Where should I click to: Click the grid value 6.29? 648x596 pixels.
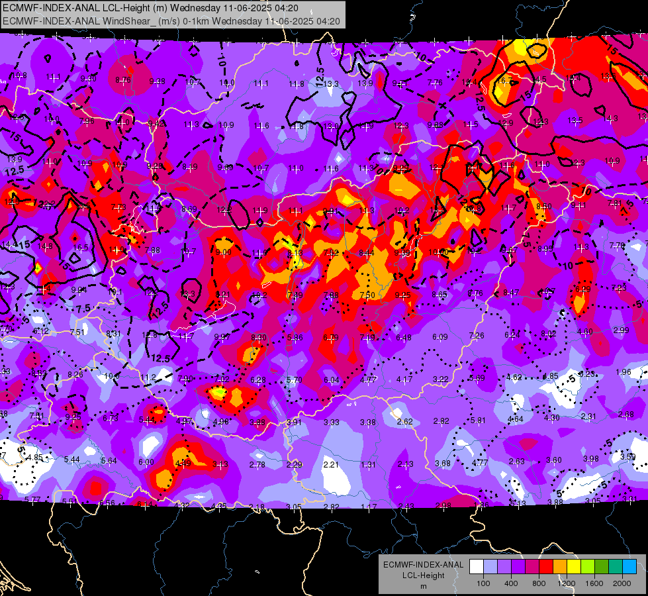coord(582,289)
